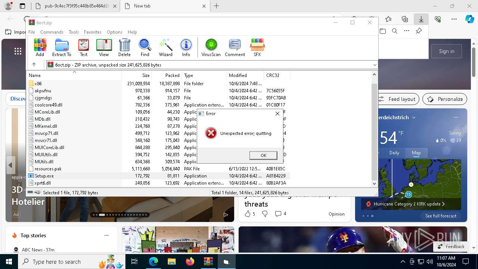Viewport: 478px width, 269px height.
Task: Click the taskbar search box
Action: tap(72, 262)
